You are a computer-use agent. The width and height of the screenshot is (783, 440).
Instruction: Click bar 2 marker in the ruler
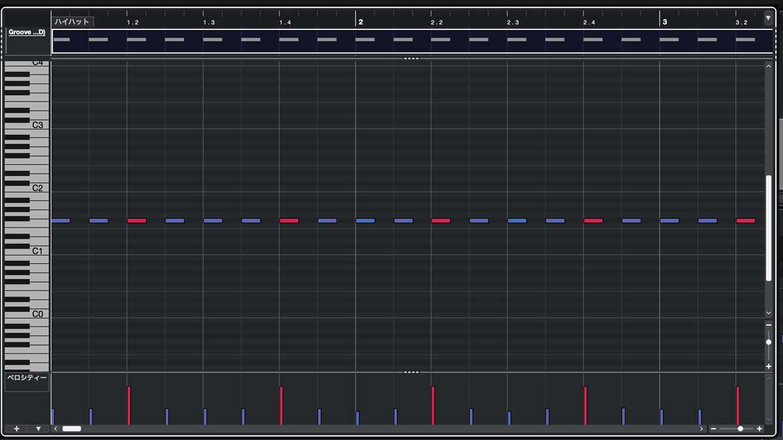pyautogui.click(x=360, y=22)
